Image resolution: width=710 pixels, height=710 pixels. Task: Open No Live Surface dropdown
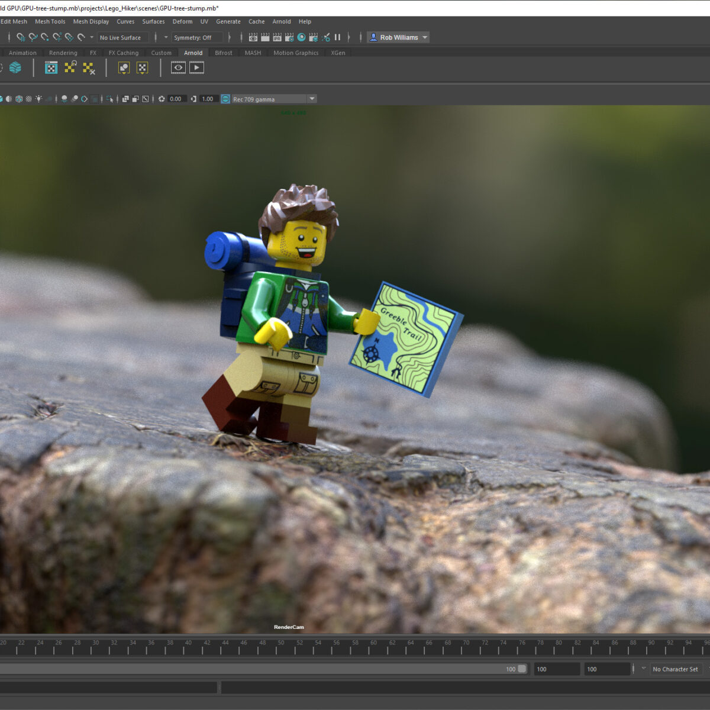point(123,37)
